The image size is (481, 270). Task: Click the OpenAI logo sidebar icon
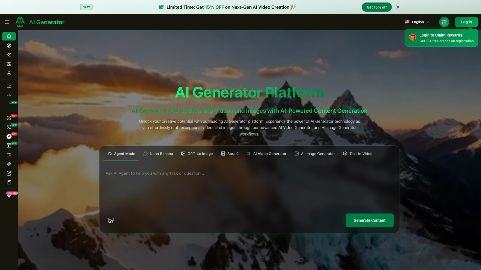(x=9, y=164)
